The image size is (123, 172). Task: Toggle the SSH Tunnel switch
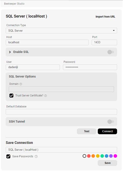[x=111, y=122]
